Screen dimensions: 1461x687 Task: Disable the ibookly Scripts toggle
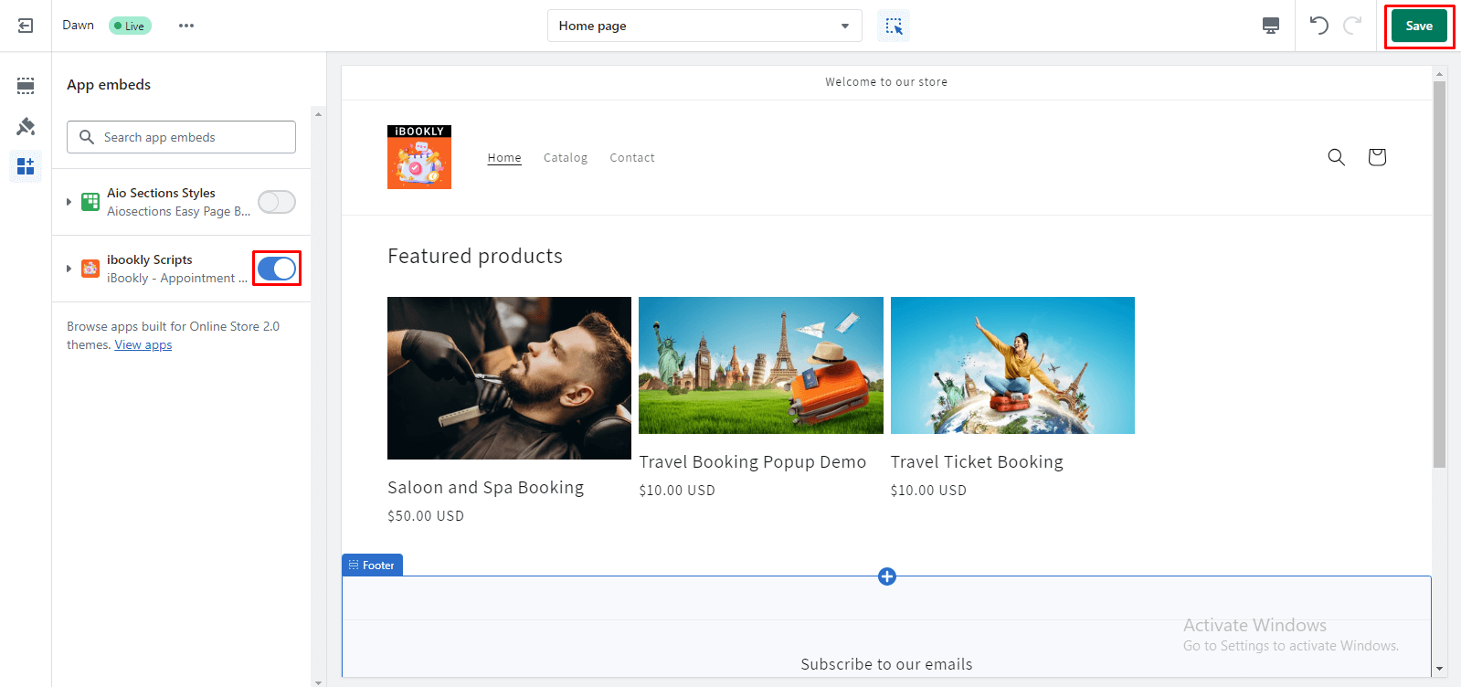click(276, 269)
